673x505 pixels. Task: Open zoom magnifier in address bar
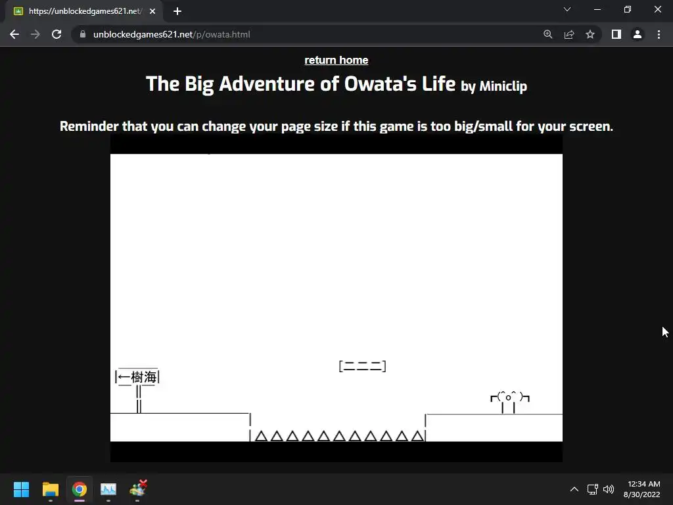[x=547, y=34]
